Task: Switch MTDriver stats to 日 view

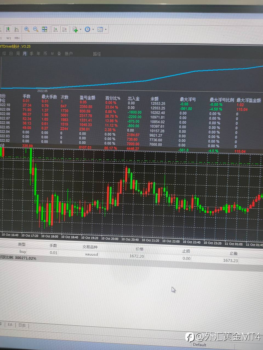Action: pyautogui.click(x=11, y=54)
